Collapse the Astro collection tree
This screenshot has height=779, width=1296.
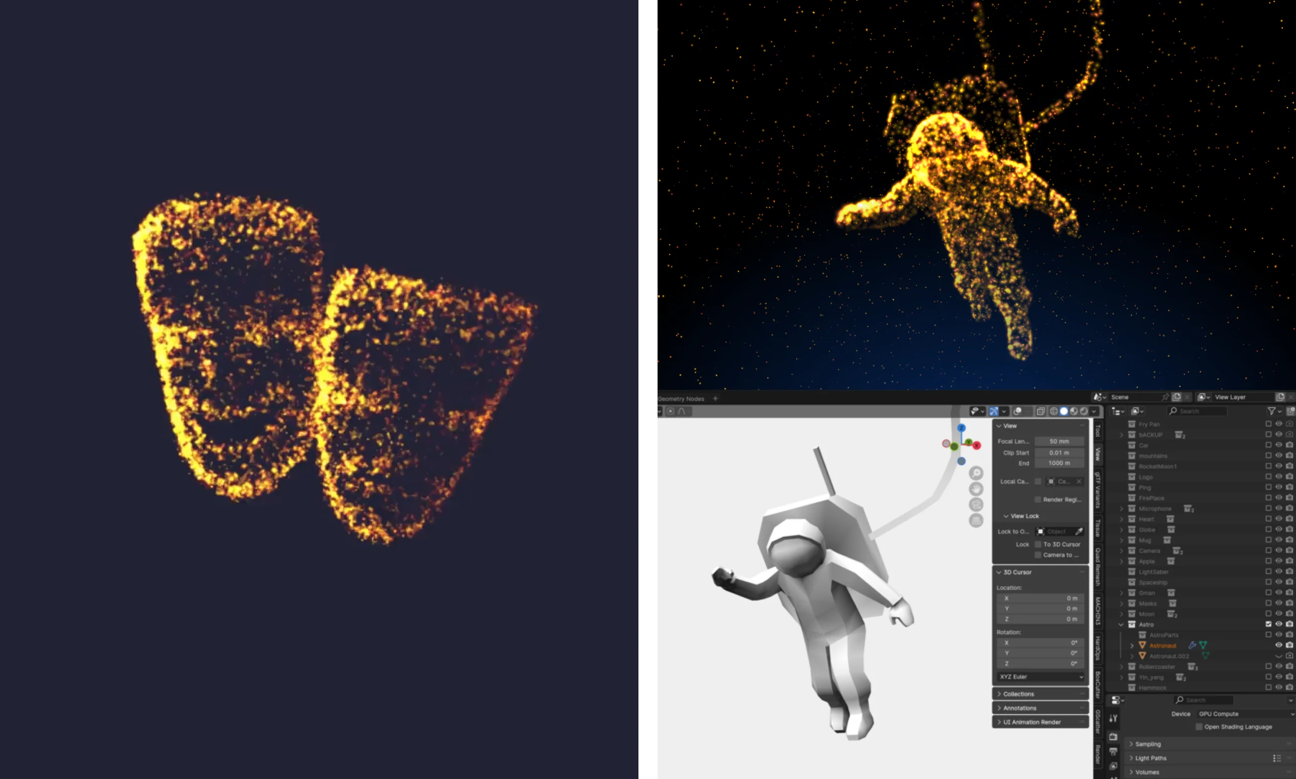click(1121, 625)
